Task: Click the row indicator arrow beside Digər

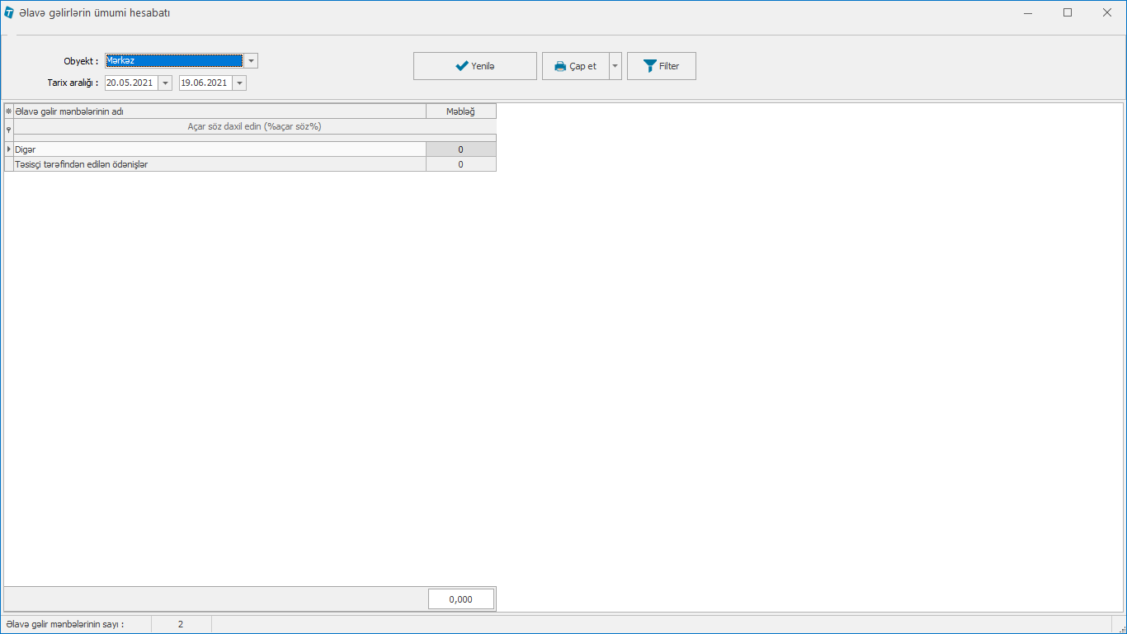Action: point(9,149)
